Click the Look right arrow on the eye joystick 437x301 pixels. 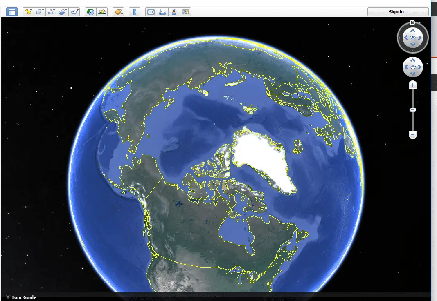(x=420, y=38)
